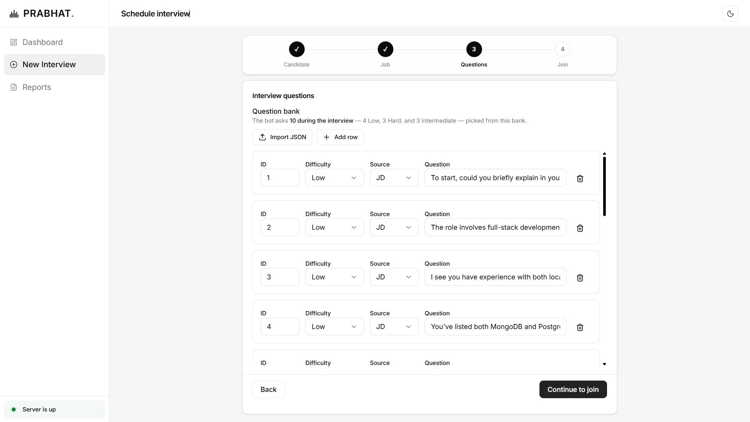Jump to Join step 4 circle

pyautogui.click(x=562, y=49)
